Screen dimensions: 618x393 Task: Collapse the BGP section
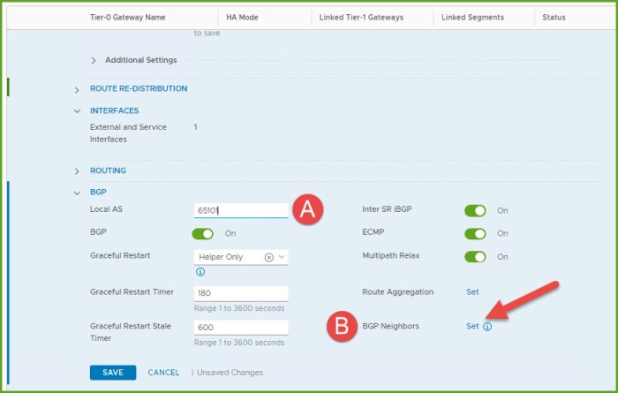tap(77, 192)
